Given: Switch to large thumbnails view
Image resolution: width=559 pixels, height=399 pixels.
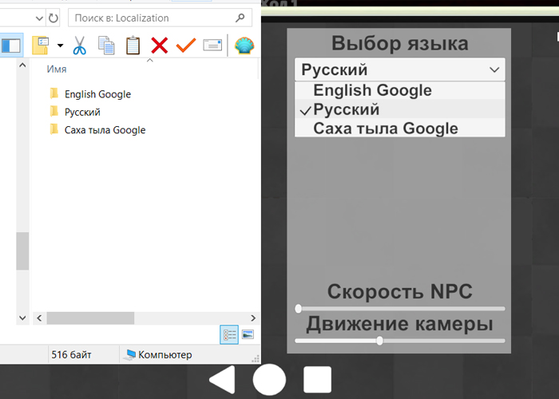Looking at the screenshot, I should coord(248,335).
